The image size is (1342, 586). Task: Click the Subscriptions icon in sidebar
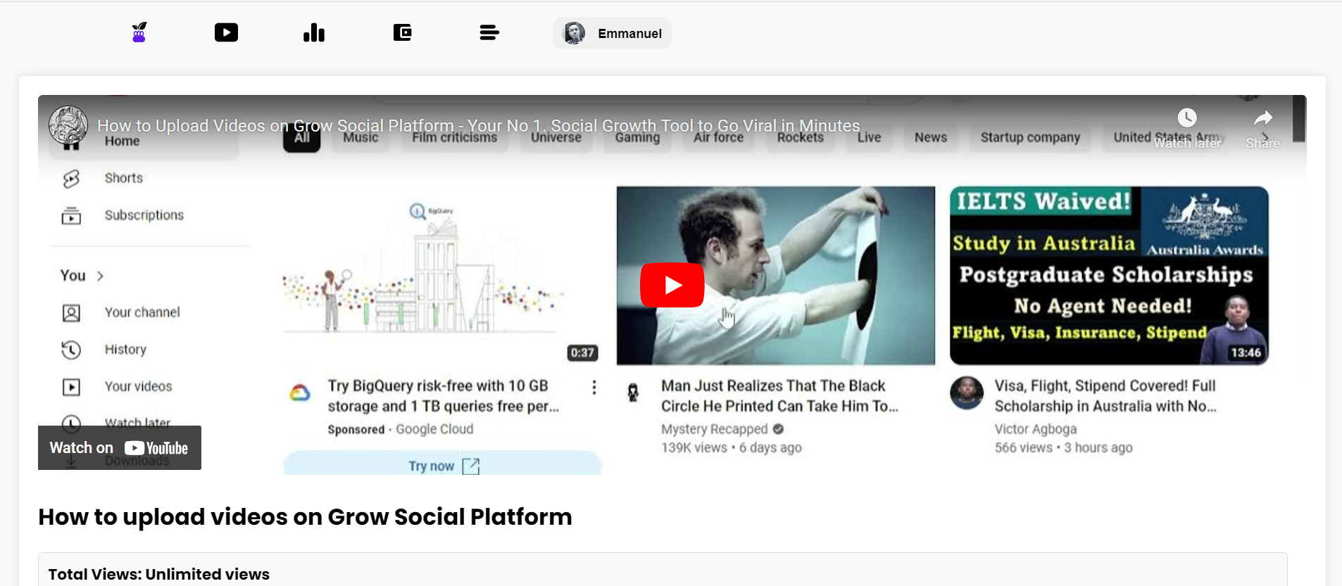pyautogui.click(x=71, y=216)
